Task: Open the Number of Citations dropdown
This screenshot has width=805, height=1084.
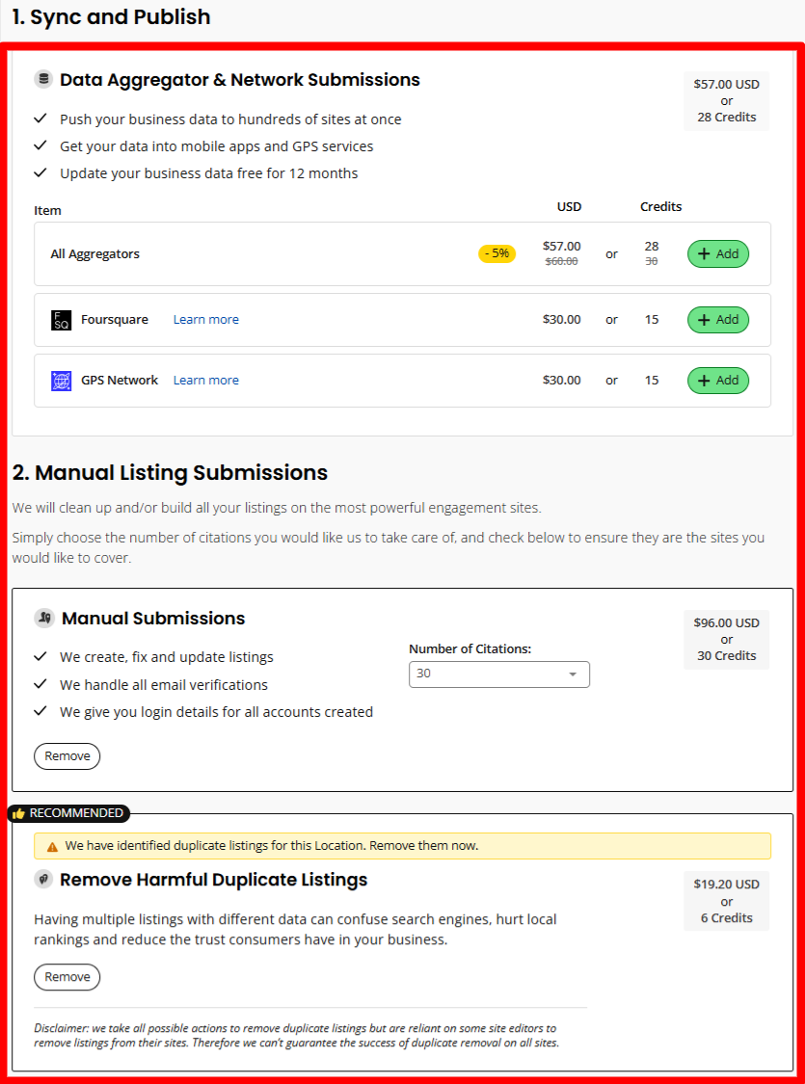Action: [x=498, y=674]
